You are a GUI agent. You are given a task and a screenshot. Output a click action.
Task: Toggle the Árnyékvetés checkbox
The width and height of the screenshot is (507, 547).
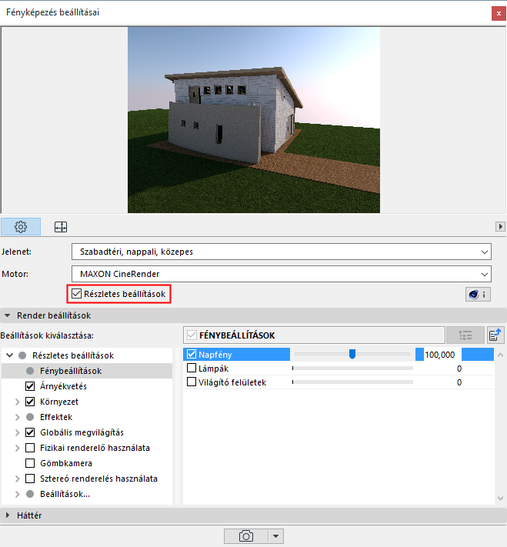pos(30,386)
